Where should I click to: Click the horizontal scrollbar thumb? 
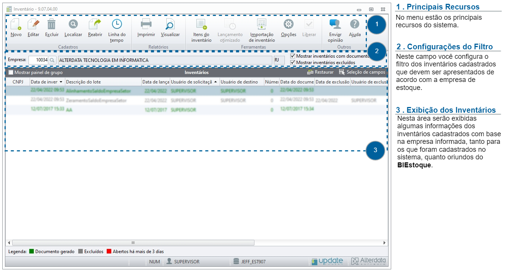(133, 242)
